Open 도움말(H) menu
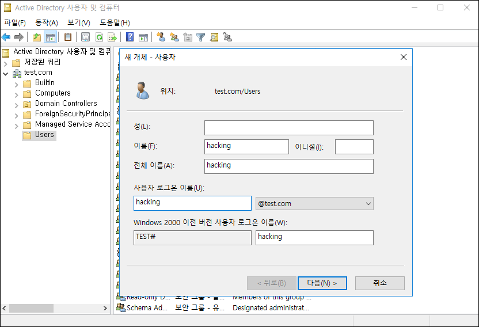Viewport: 479px width, 327px height. (x=115, y=22)
